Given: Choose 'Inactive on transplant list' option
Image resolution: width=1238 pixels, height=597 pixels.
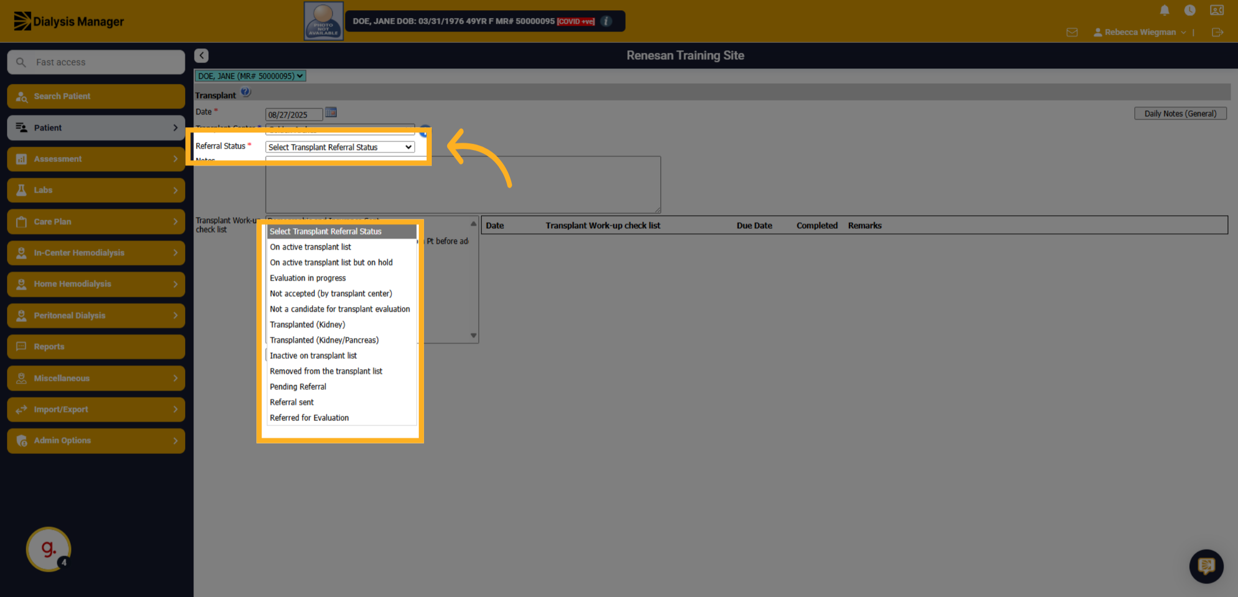Looking at the screenshot, I should click(341, 356).
